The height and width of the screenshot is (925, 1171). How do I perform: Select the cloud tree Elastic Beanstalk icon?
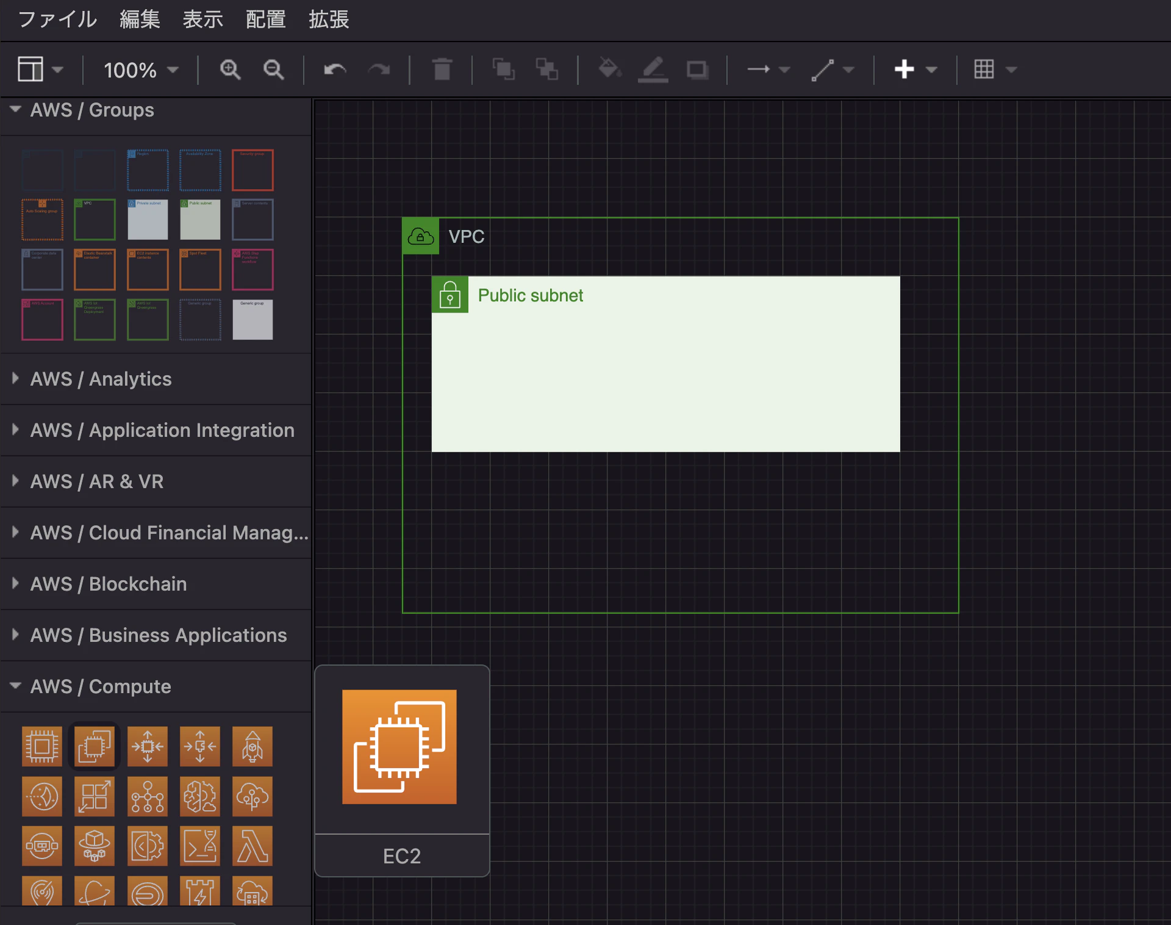point(252,796)
